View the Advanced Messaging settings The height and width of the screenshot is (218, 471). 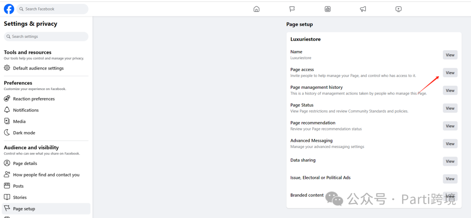[450, 144]
